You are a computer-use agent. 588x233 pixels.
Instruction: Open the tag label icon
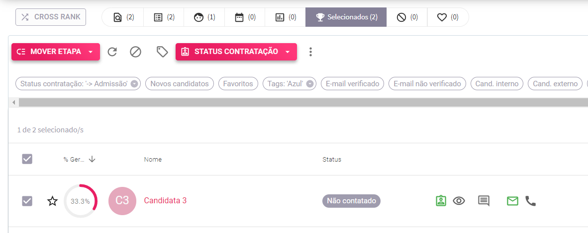click(162, 52)
